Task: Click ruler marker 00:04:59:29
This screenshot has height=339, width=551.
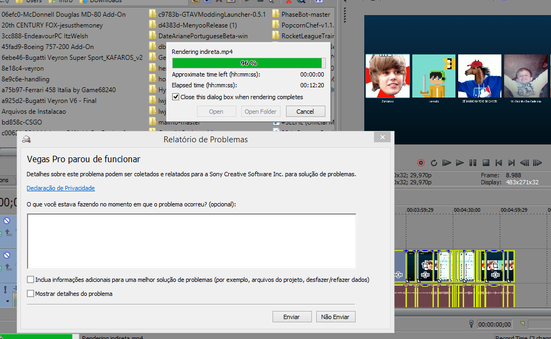Action: (514, 210)
